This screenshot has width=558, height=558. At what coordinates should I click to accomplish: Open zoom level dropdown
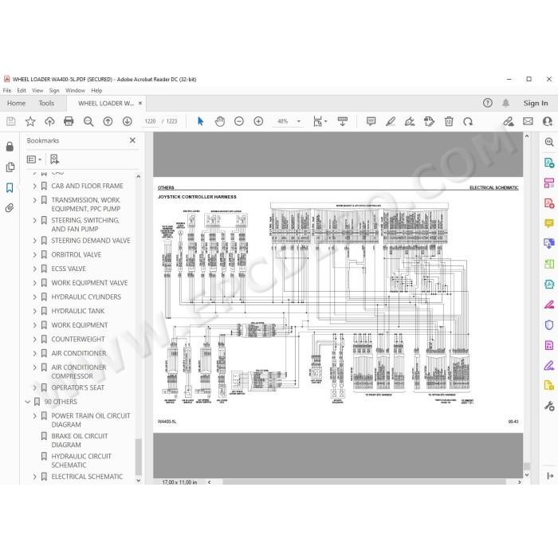point(299,122)
